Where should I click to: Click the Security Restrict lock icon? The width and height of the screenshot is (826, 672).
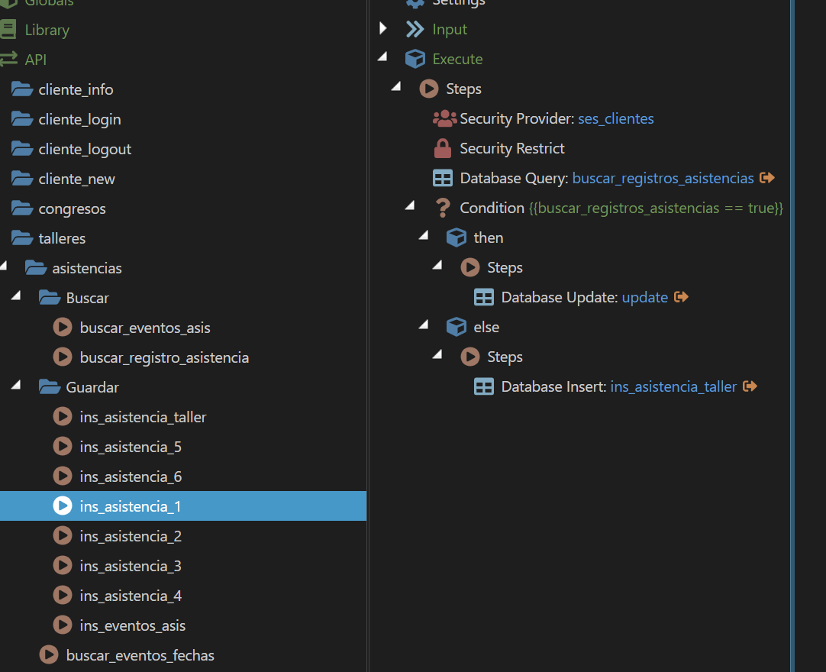443,149
